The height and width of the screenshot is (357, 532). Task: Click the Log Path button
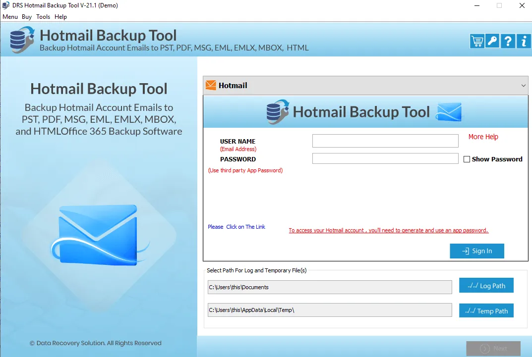[486, 286]
